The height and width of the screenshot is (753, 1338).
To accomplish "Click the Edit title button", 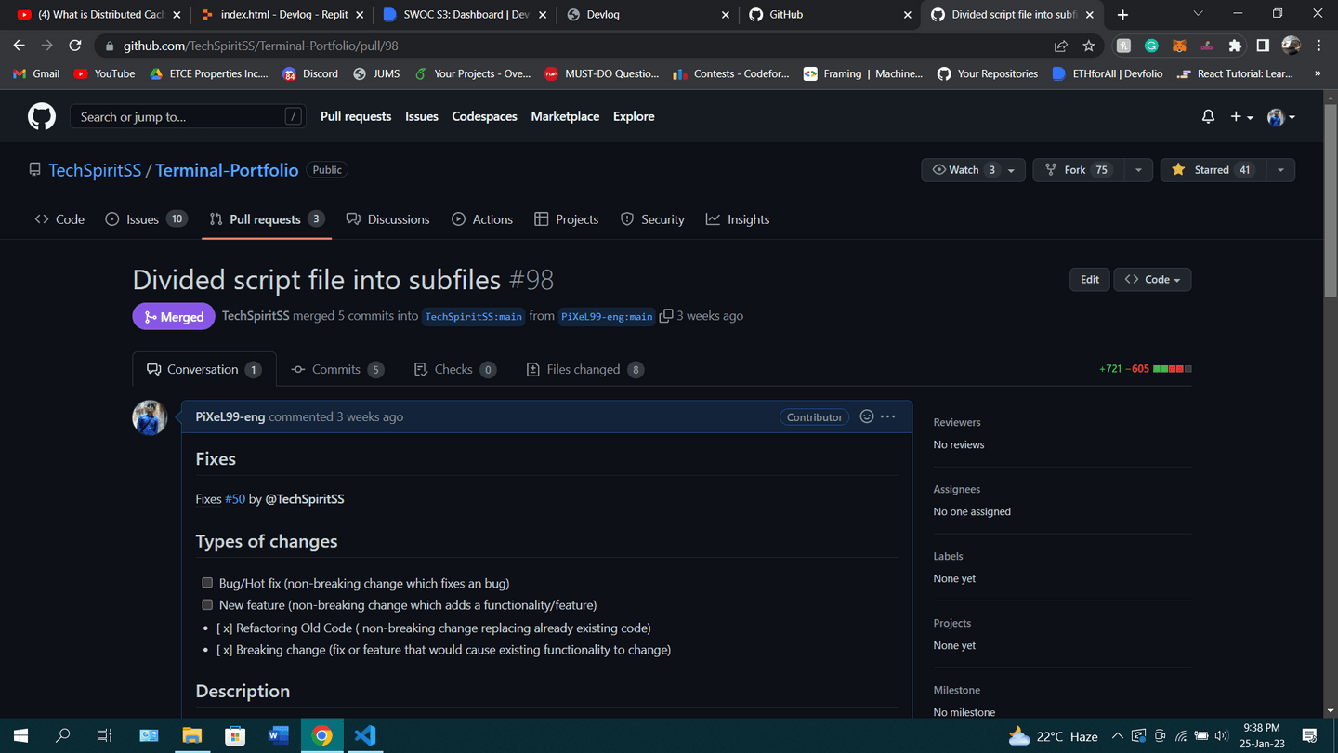I will point(1090,279).
